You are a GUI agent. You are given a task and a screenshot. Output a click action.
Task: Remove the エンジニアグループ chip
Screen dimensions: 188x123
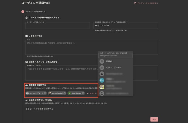click(x=45, y=93)
